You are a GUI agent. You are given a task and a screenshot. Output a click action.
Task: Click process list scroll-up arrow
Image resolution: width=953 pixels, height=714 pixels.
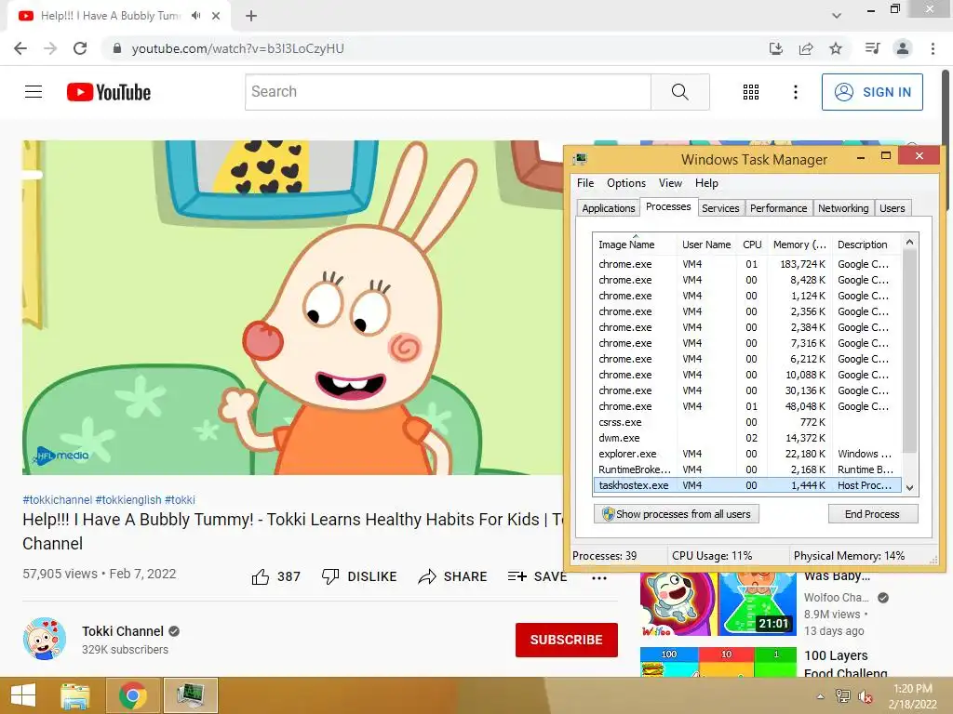(910, 243)
